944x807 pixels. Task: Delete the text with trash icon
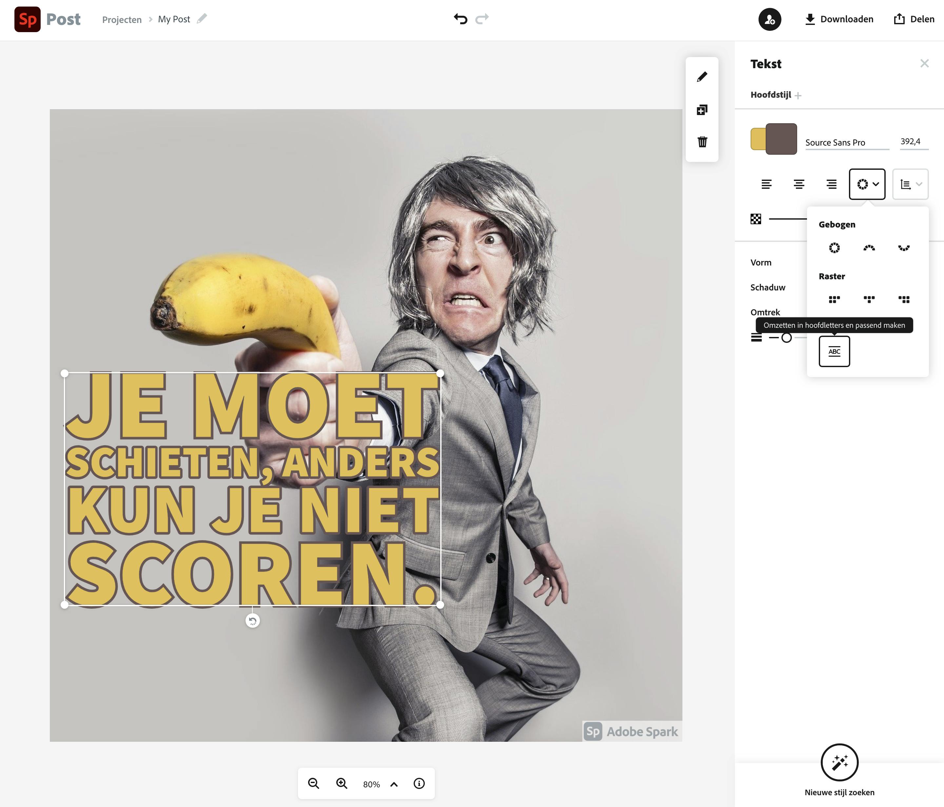pos(702,142)
